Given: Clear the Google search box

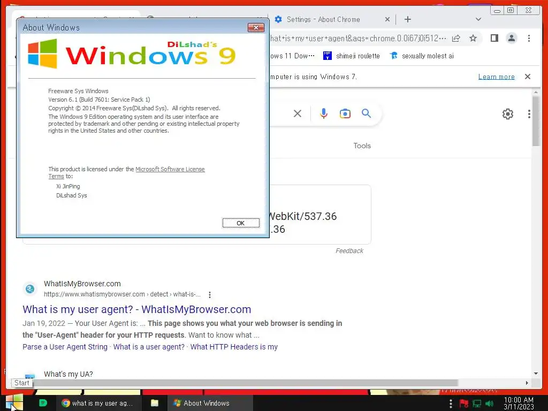Looking at the screenshot, I should (298, 113).
